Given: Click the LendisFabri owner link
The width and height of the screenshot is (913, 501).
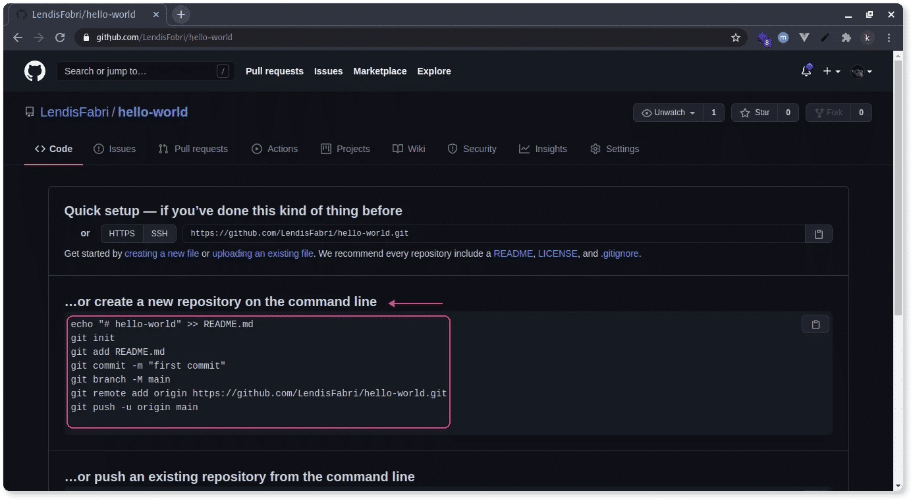Looking at the screenshot, I should pyautogui.click(x=74, y=113).
